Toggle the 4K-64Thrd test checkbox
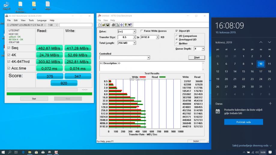The image size is (276, 155). point(9,61)
